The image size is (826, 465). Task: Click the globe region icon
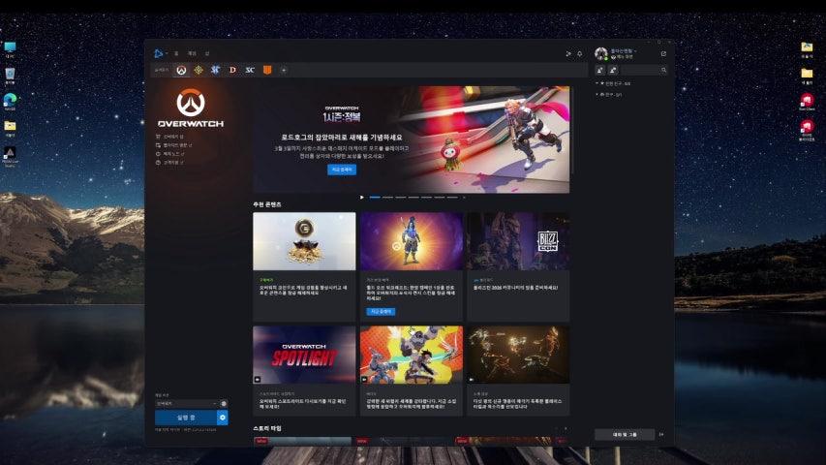coord(224,403)
